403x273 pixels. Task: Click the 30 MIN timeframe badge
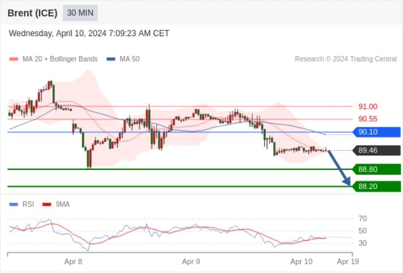tap(80, 13)
